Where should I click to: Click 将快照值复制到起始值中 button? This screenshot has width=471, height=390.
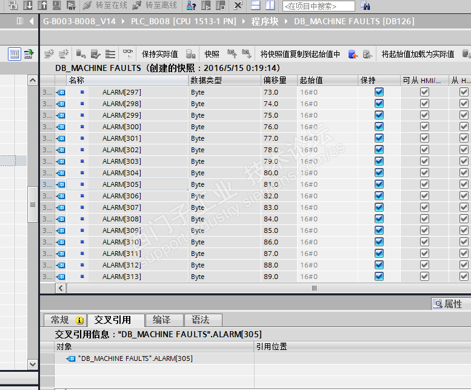tap(300, 54)
